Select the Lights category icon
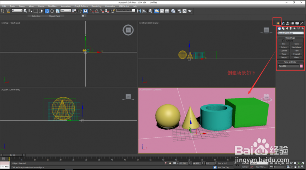Screen dimensions: 306x170 [287, 28]
